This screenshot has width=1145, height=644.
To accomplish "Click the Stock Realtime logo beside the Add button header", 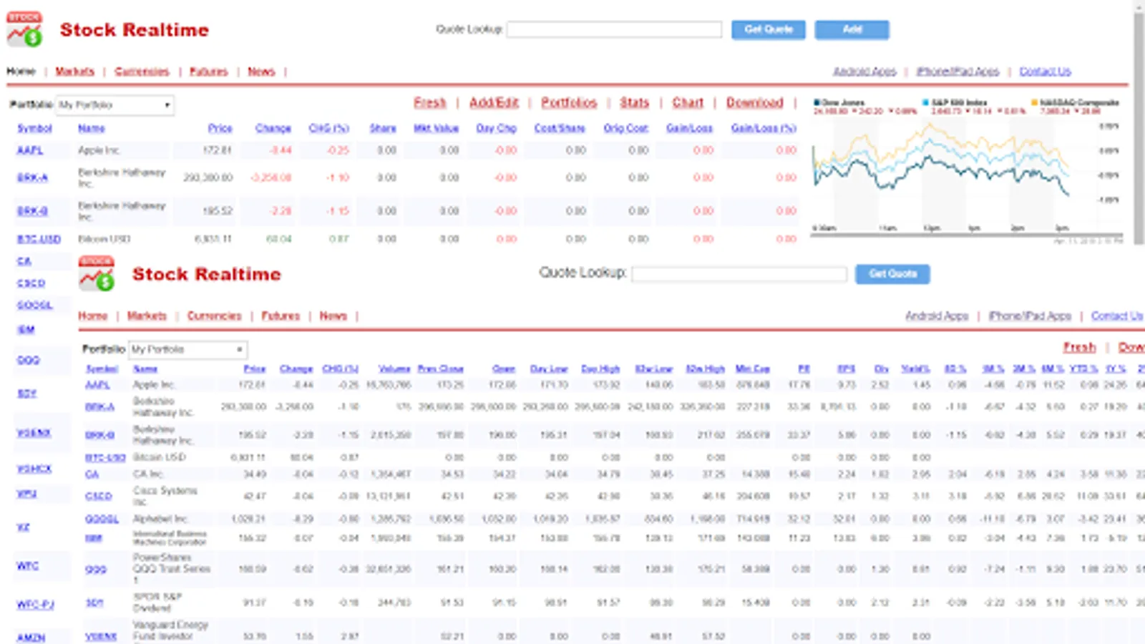I will tap(24, 29).
